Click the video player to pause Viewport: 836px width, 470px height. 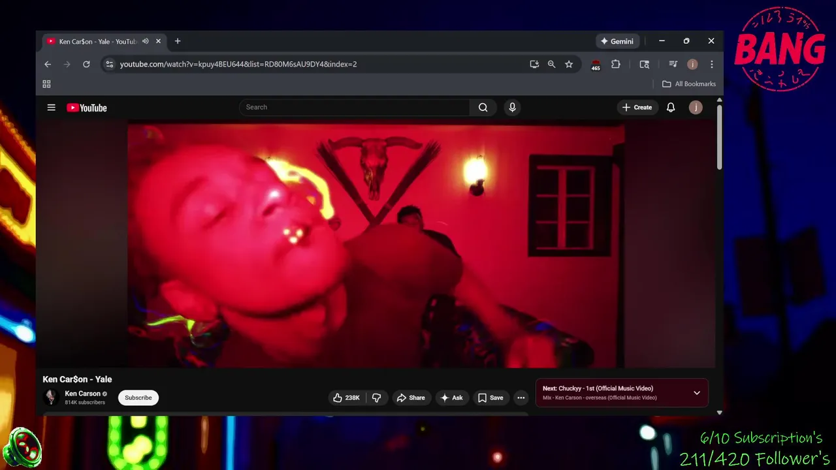point(376,245)
